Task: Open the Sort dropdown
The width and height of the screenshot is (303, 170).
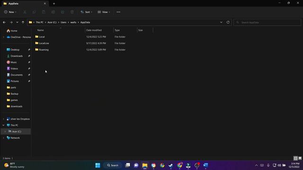Action: pyautogui.click(x=86, y=12)
